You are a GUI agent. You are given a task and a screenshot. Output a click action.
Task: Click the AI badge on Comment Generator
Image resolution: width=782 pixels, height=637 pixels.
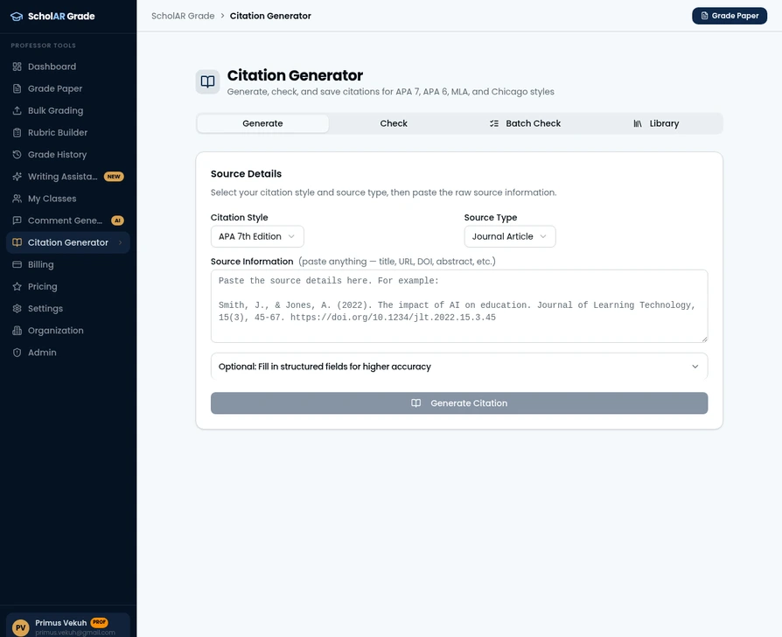click(x=118, y=220)
